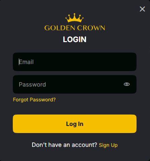The width and height of the screenshot is (150, 161).
Task: Follow the Sign Up link
Action: (108, 145)
